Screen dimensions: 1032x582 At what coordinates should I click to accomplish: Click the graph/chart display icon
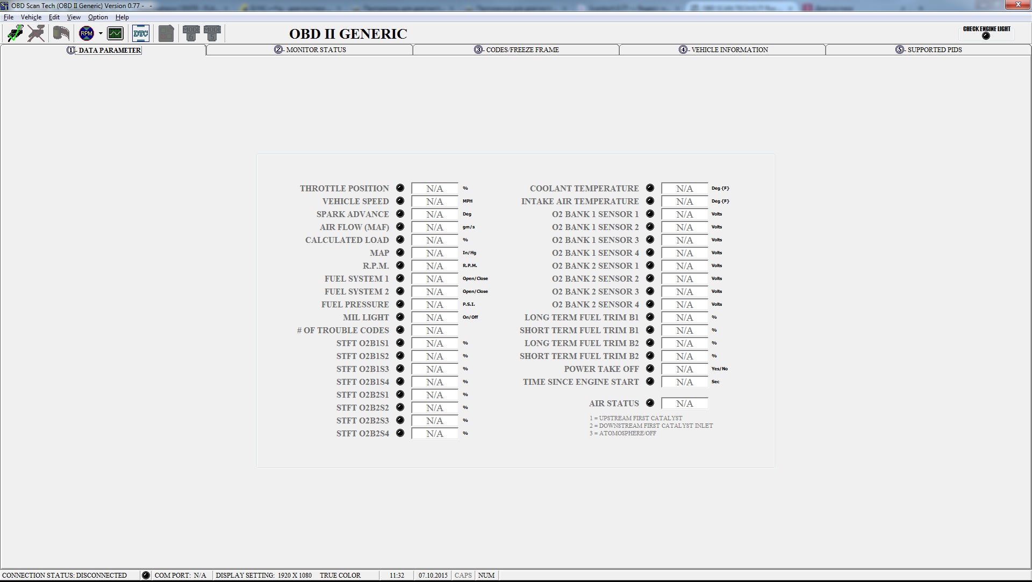116,33
